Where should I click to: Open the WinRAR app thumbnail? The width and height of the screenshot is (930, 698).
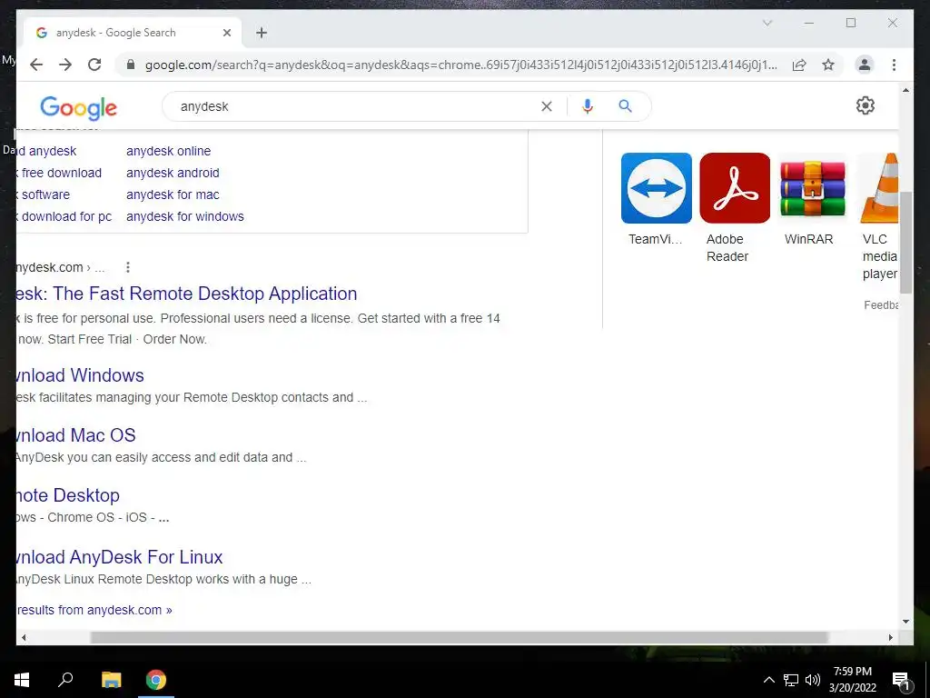tap(813, 187)
